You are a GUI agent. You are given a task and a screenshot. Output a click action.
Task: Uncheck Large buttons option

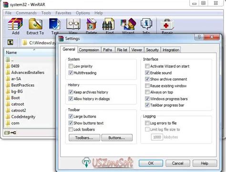(x=71, y=116)
